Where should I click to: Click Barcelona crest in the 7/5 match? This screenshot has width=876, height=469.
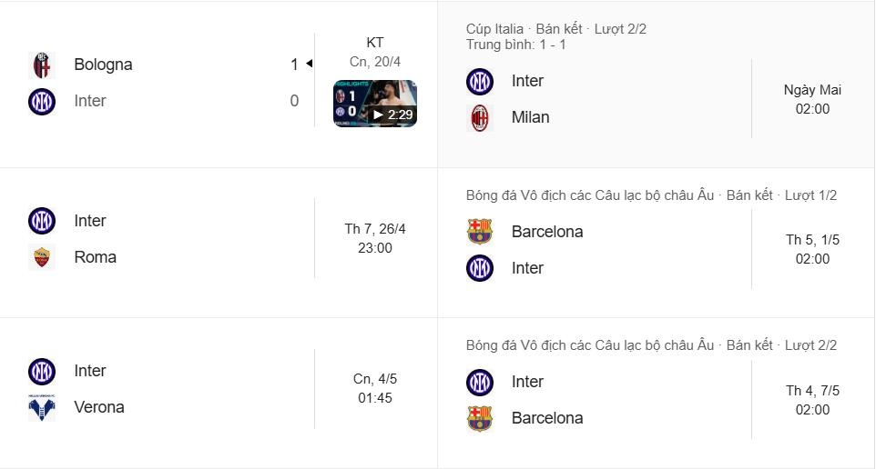pyautogui.click(x=480, y=418)
